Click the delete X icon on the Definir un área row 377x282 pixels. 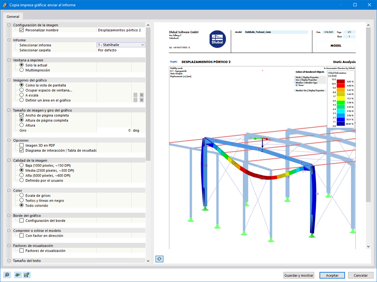[142, 100]
